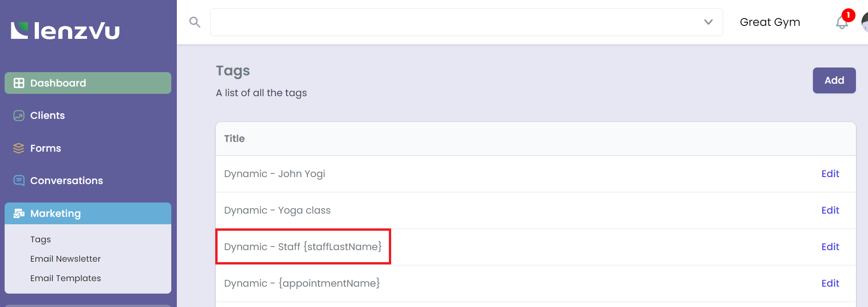The image size is (868, 307).
Task: Open Email Templates from sidebar
Action: tap(65, 278)
